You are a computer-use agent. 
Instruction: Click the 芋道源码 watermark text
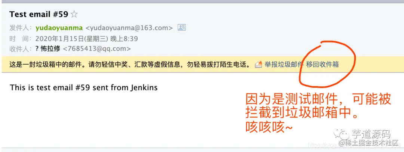(x=371, y=134)
